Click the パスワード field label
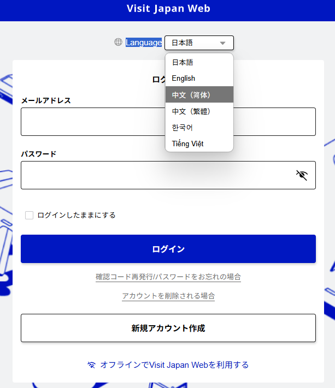The height and width of the screenshot is (388, 335). 39,154
